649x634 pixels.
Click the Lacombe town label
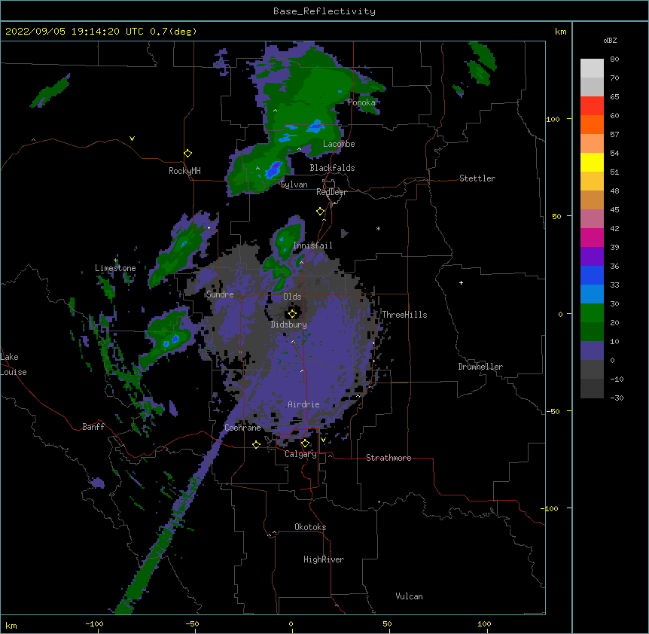[339, 144]
